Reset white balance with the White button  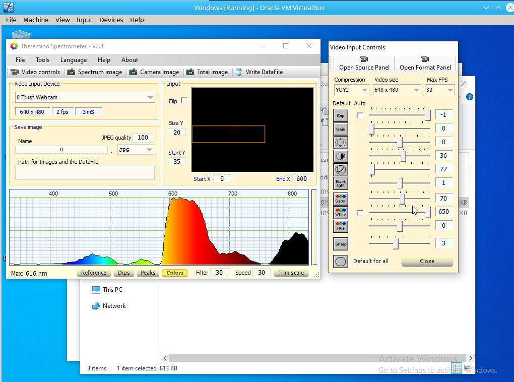[x=341, y=213]
